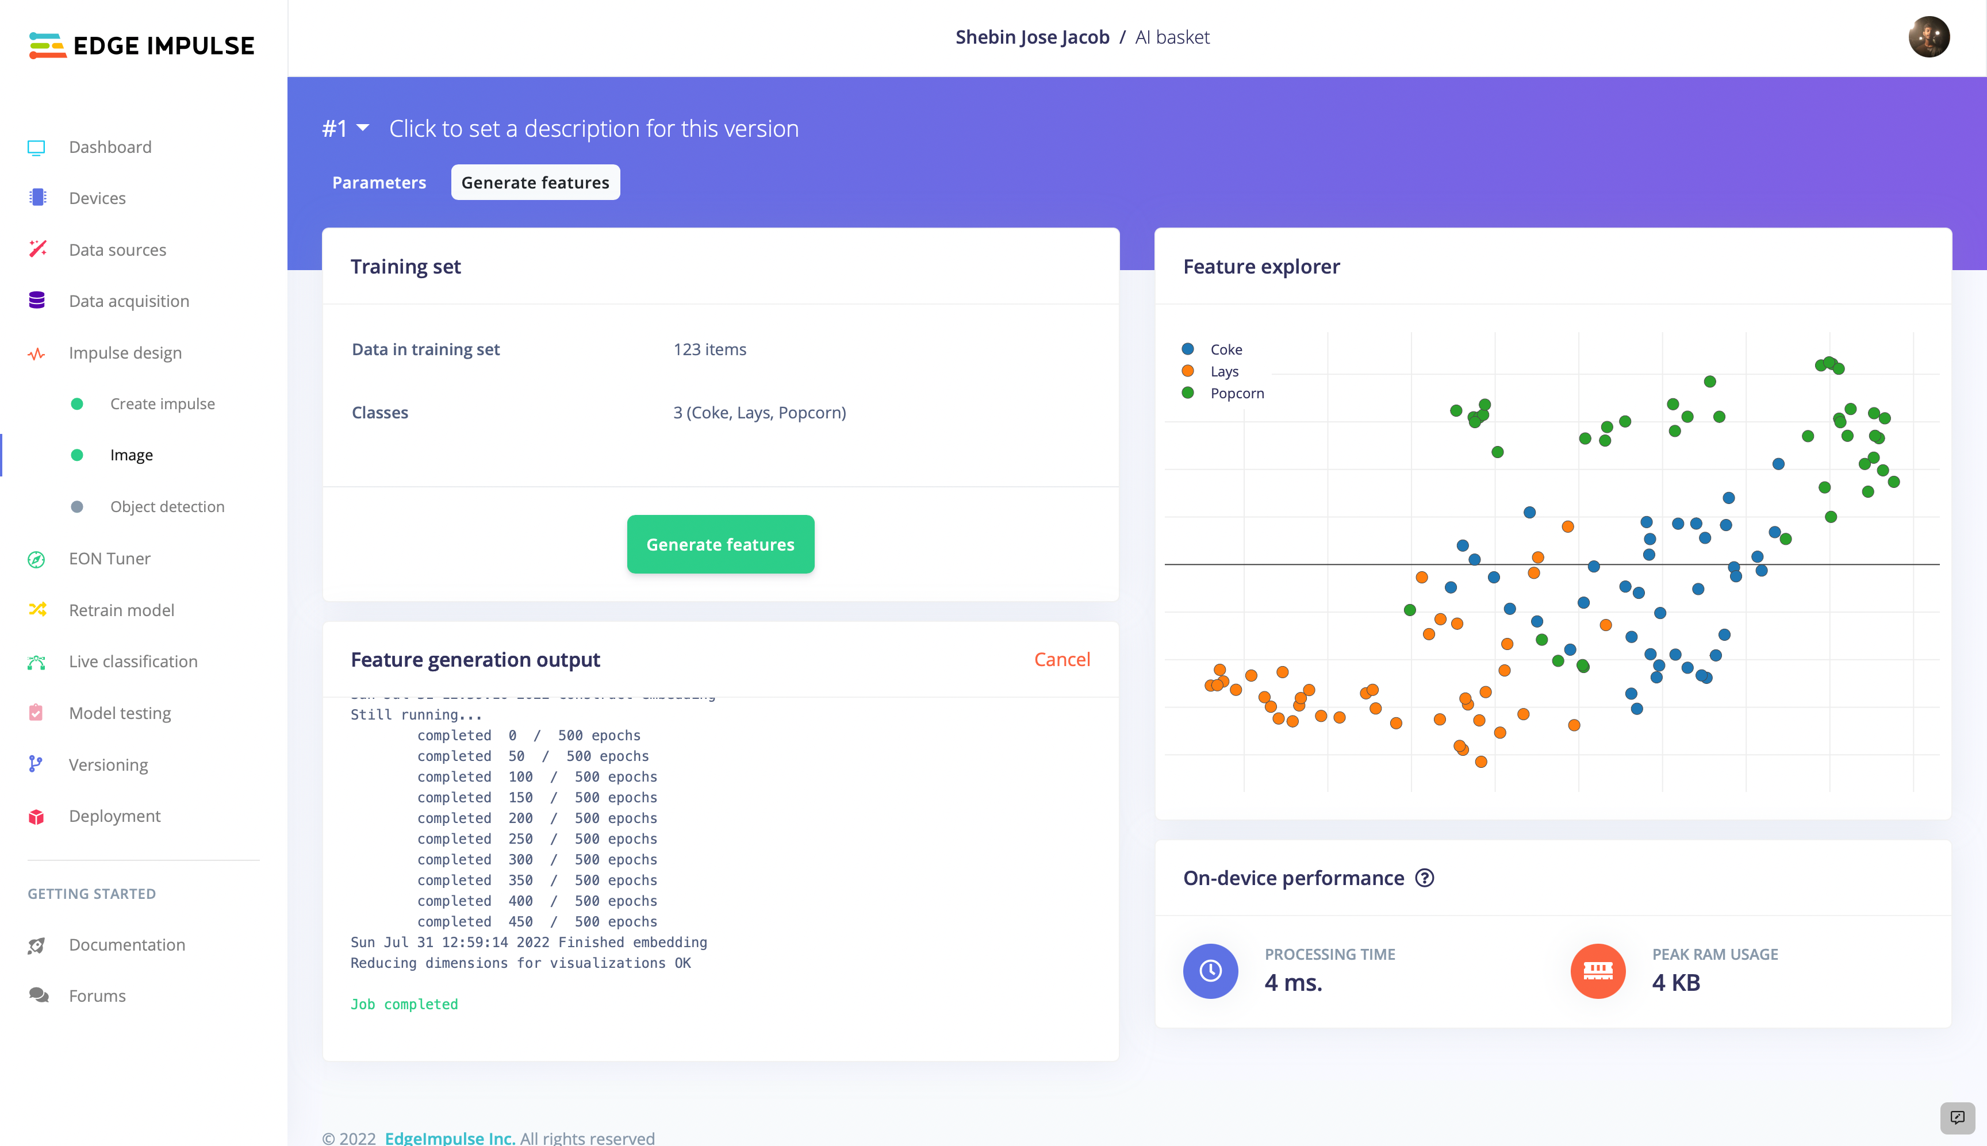Screen dimensions: 1987x1146
Task: Open Live classification page
Action: coord(133,661)
